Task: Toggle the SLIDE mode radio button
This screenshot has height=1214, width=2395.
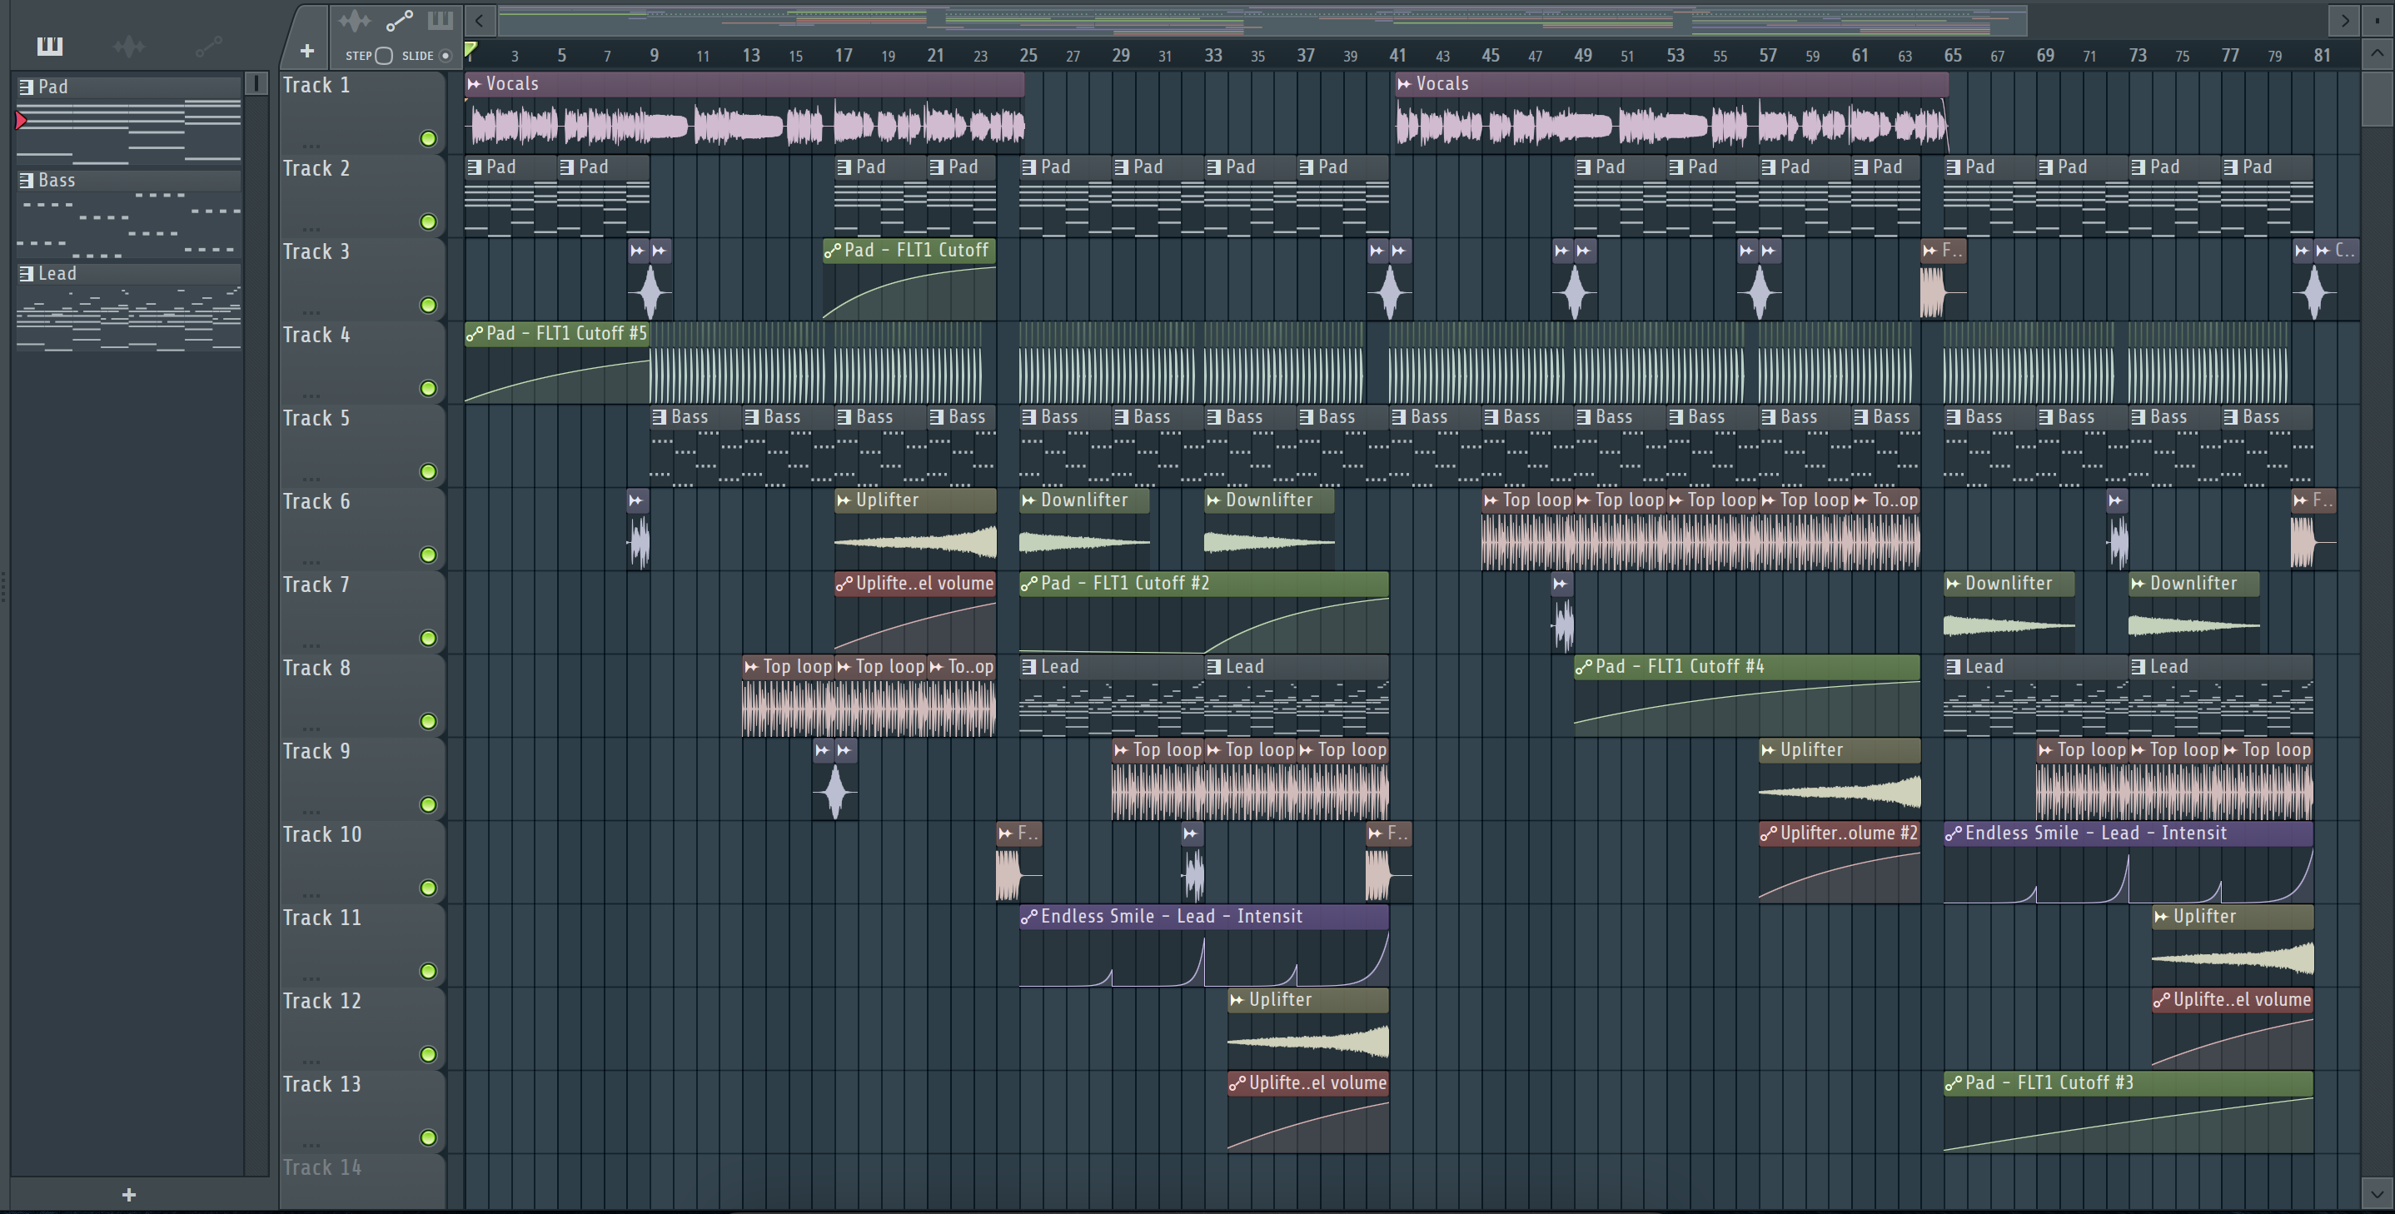Action: [x=446, y=56]
